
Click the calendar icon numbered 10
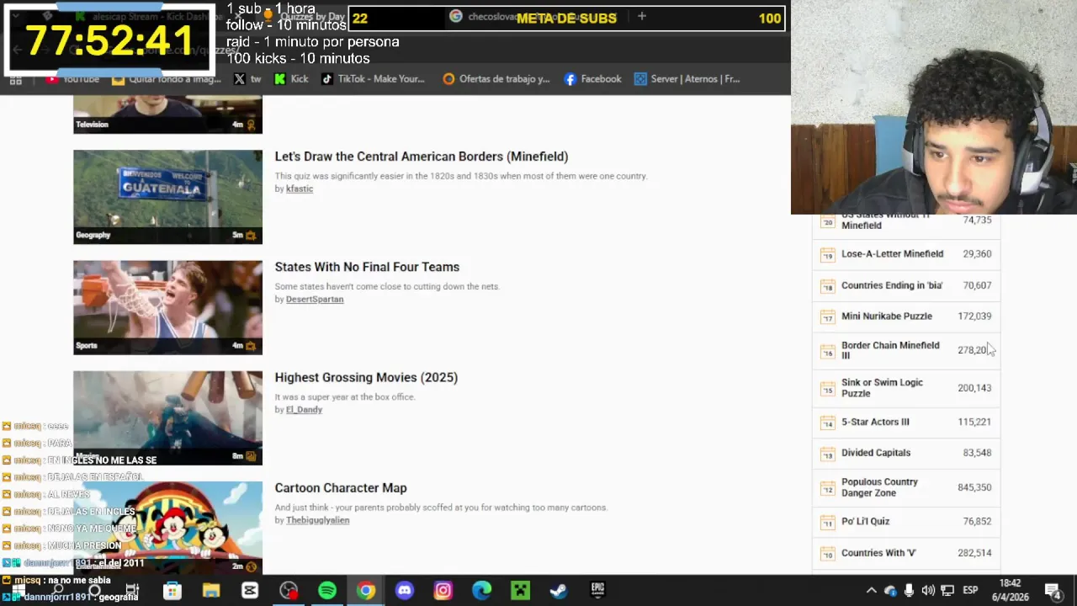827,553
